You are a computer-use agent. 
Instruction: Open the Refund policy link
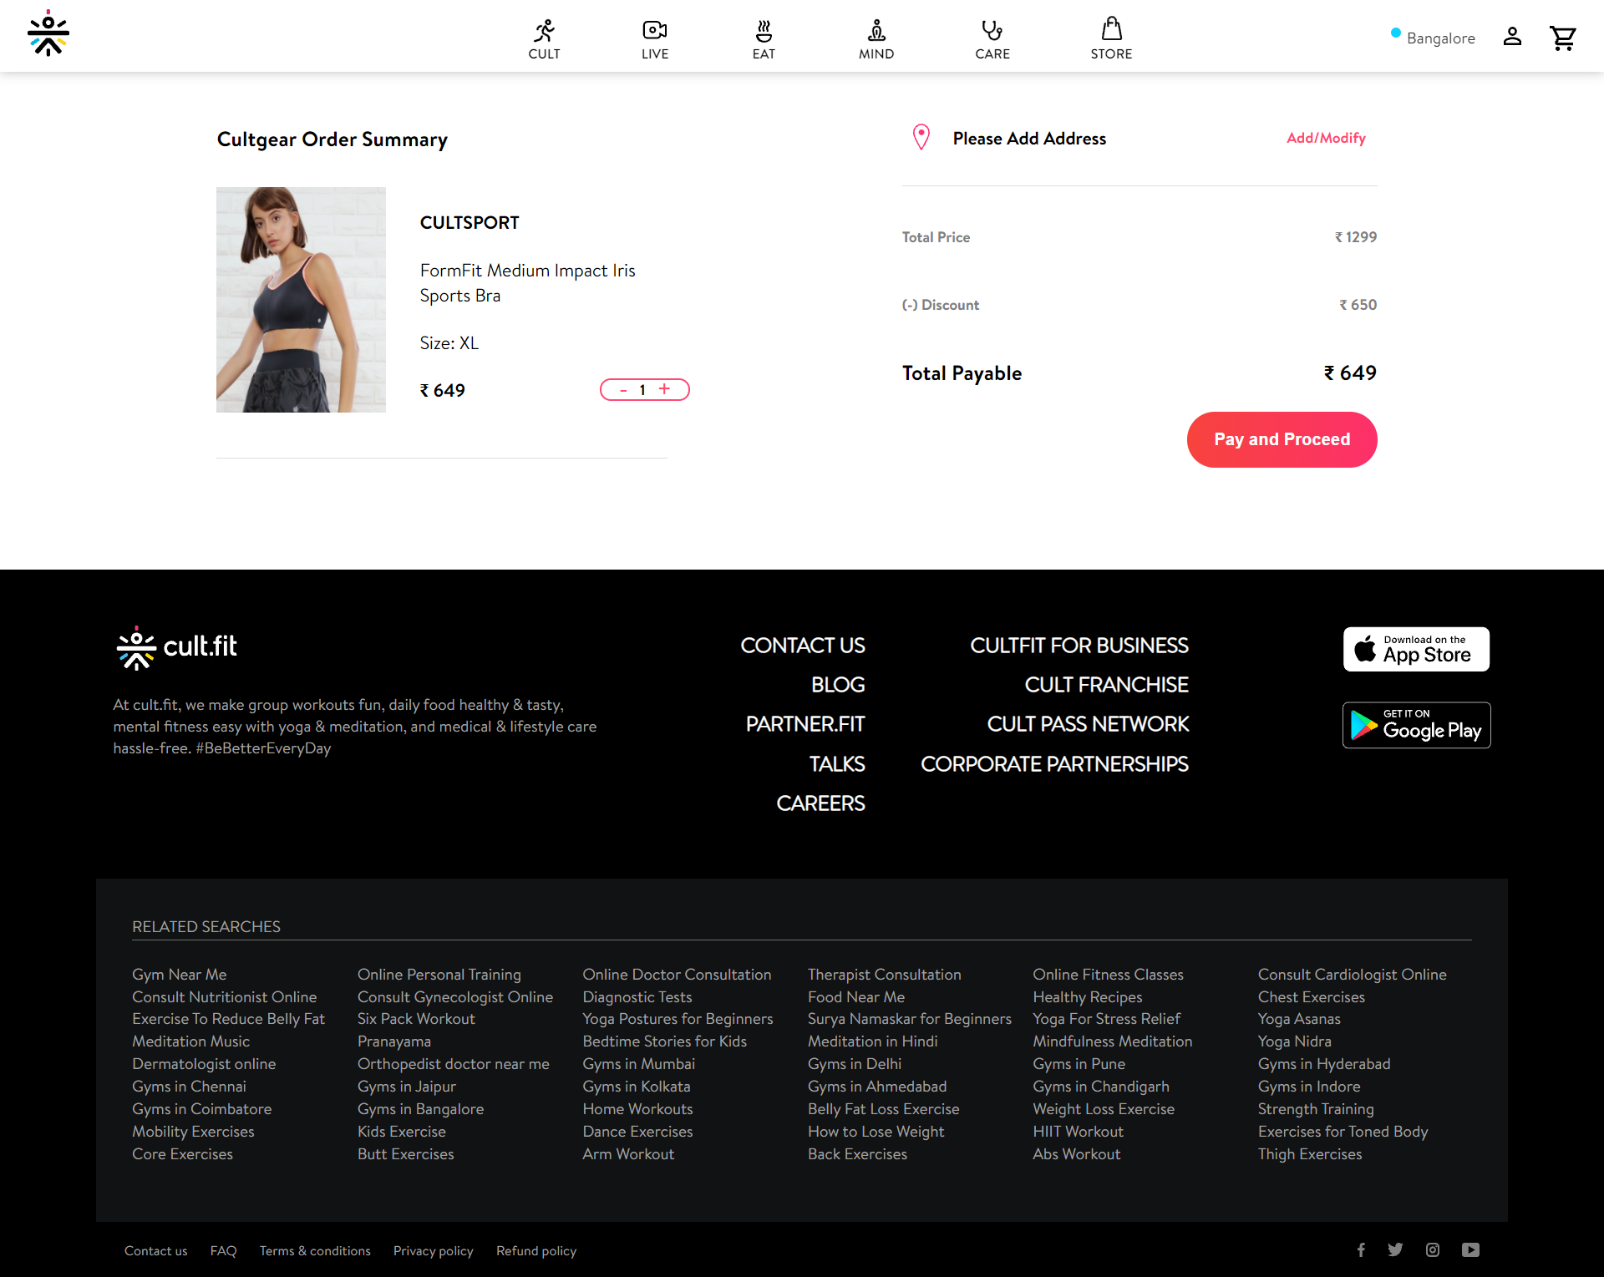pos(536,1250)
